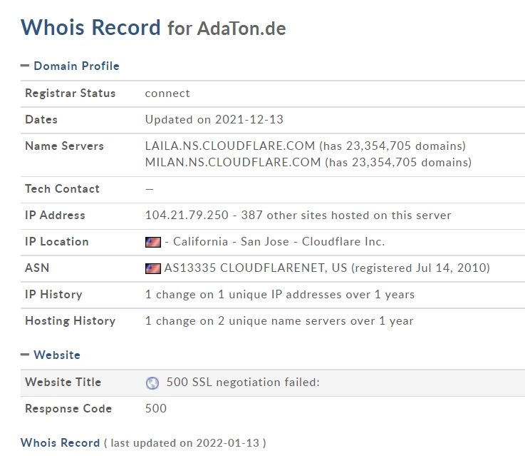View 387 other sites hosted on server
The height and width of the screenshot is (456, 525).
pos(346,215)
